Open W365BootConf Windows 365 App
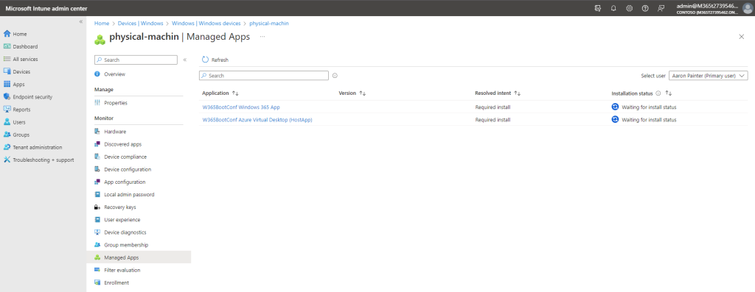This screenshot has width=755, height=292. [x=241, y=107]
